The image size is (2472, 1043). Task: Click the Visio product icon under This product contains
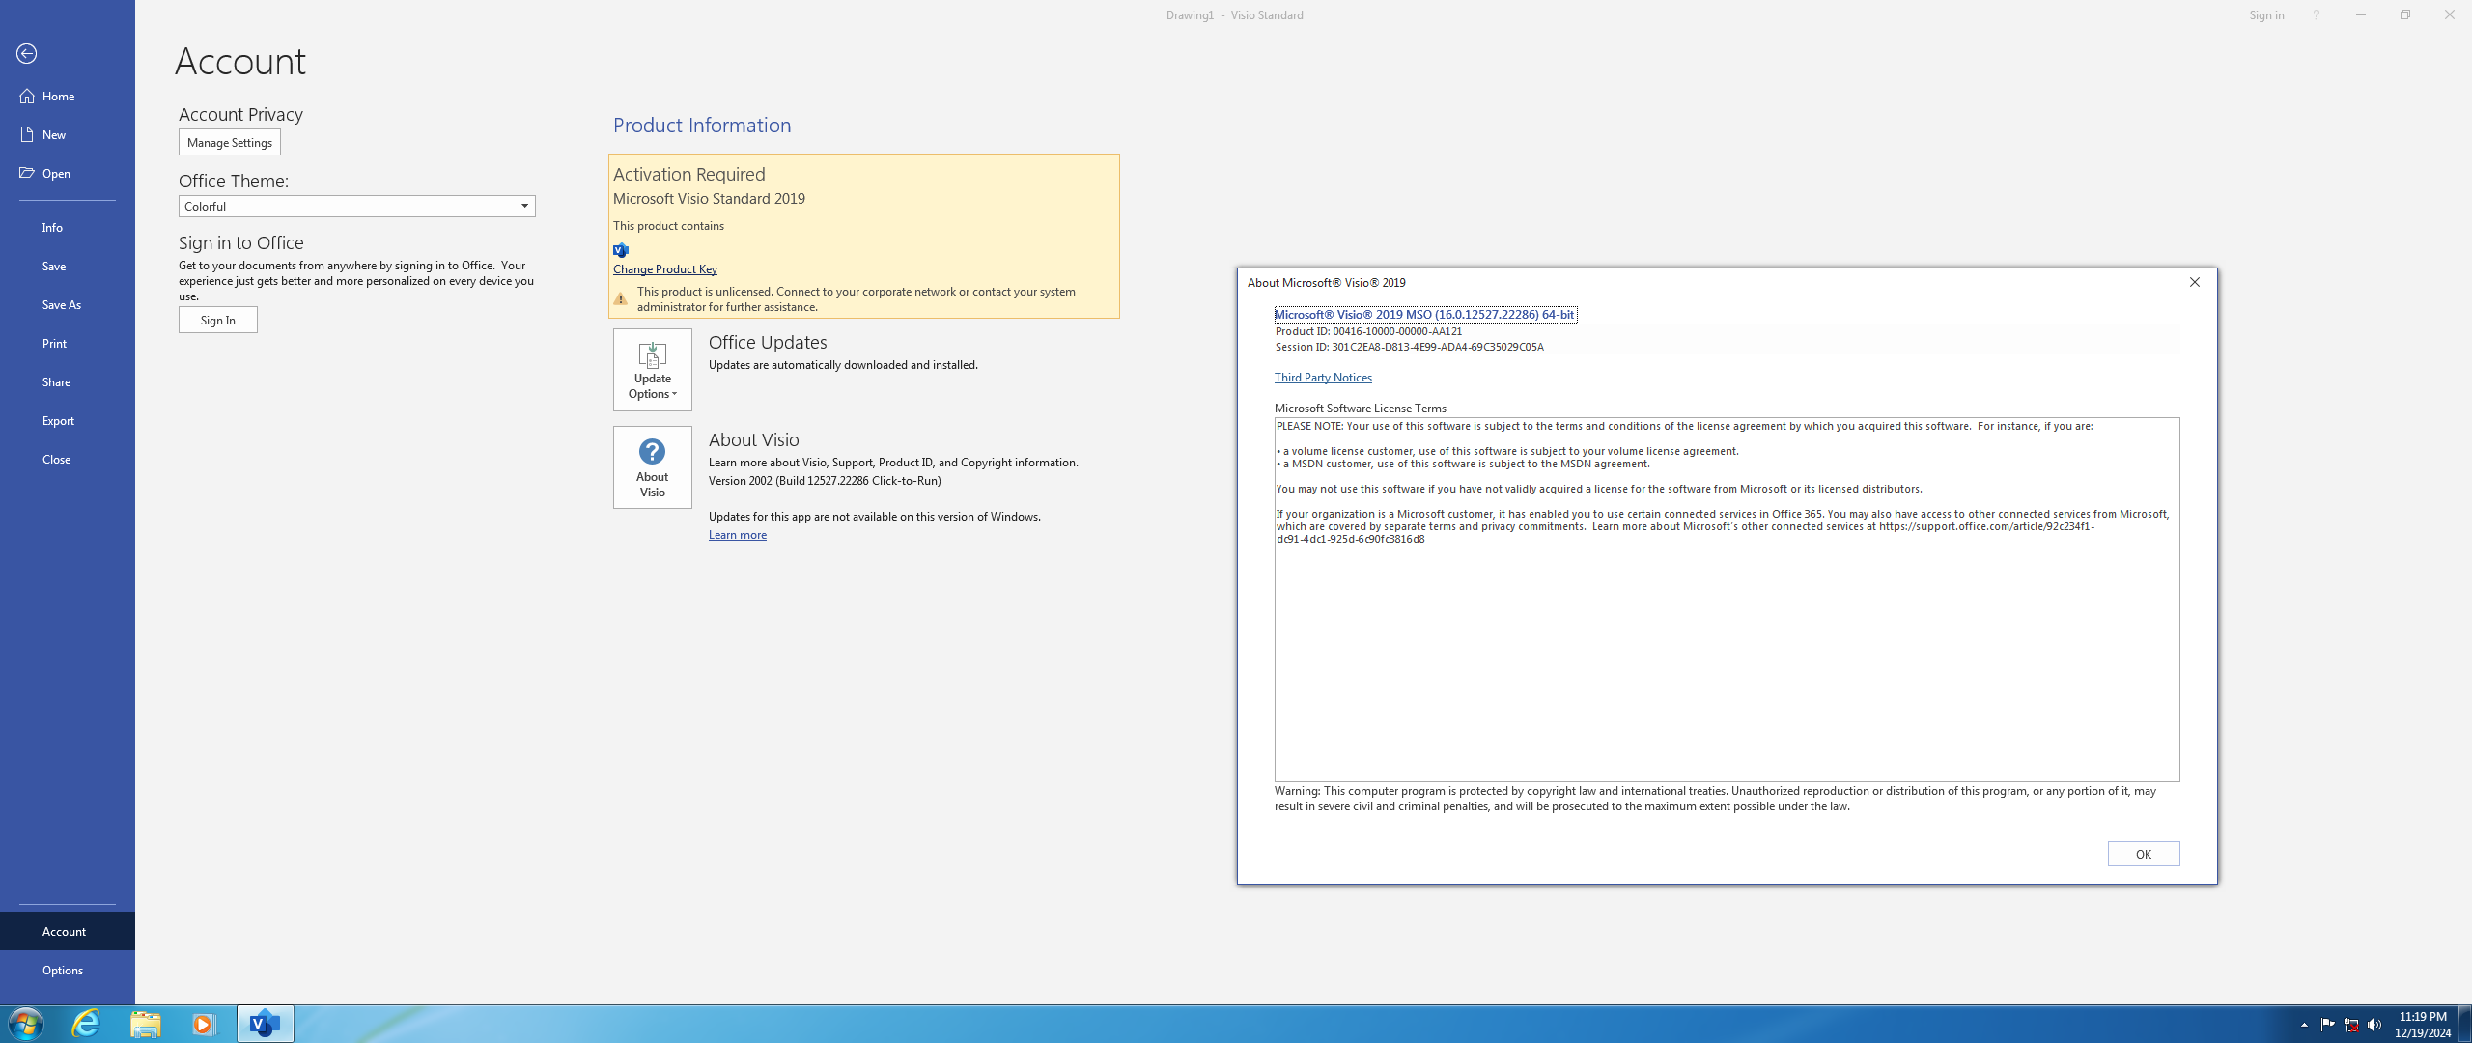(621, 250)
